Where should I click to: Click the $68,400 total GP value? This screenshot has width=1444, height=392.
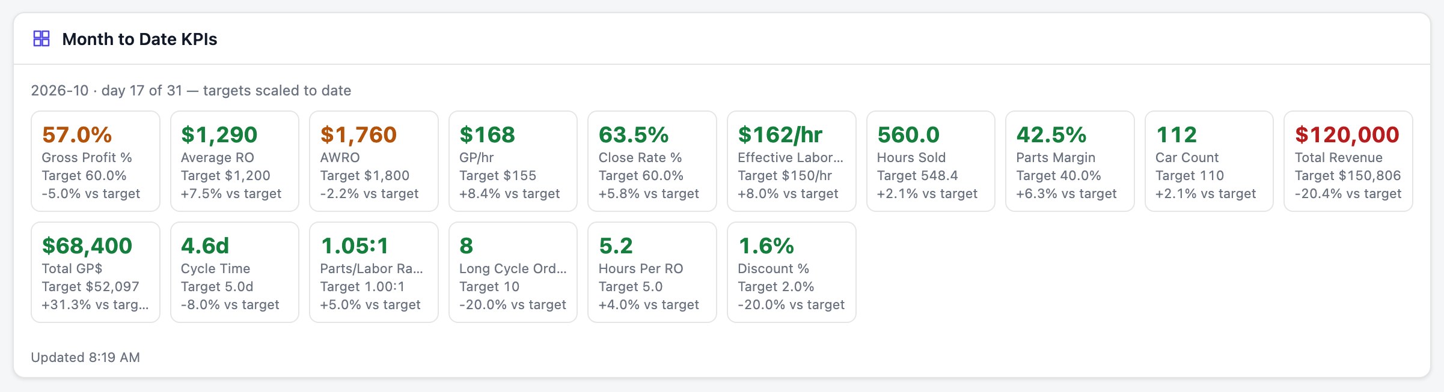pyautogui.click(x=87, y=246)
